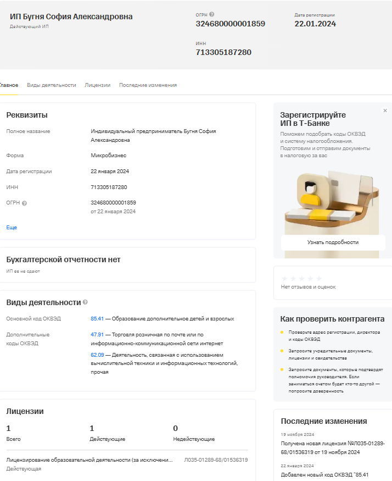Expand requisites with Еще link
The image size is (392, 481).
[12, 227]
